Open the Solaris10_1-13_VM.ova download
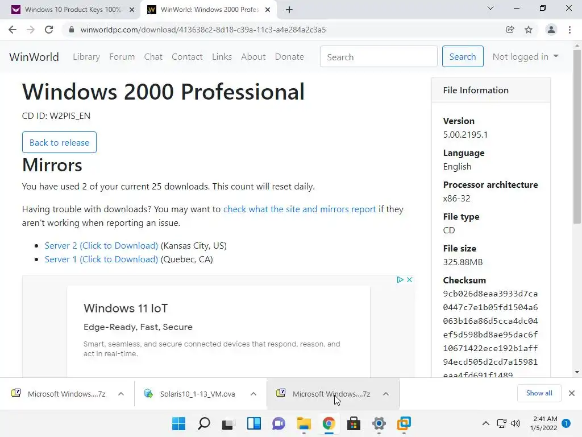 (x=191, y=394)
